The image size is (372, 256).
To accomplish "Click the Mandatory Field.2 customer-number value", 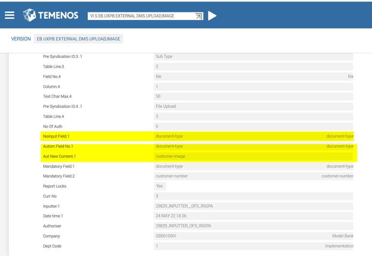I will pyautogui.click(x=172, y=176).
